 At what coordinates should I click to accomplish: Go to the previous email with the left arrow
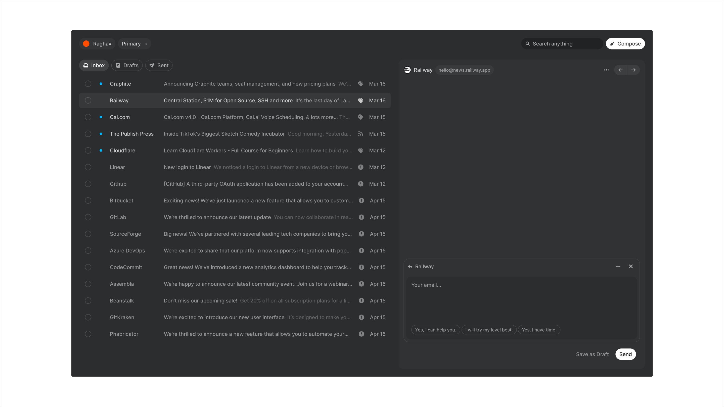(620, 70)
